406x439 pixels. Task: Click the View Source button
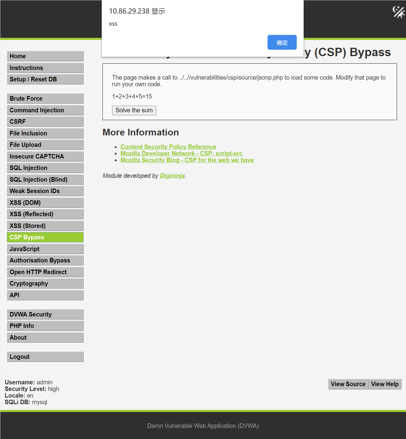point(348,384)
